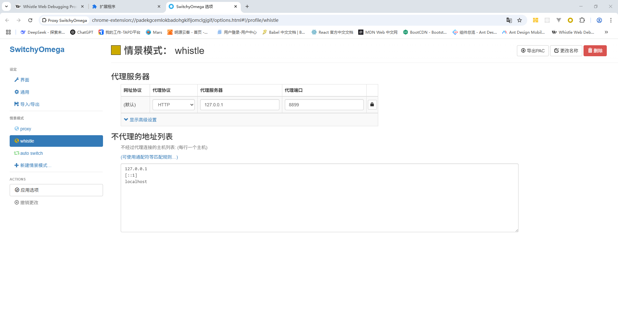Image resolution: width=618 pixels, height=334 pixels.
Task: Switch to the 扩展程序 extensions tab
Action: click(x=126, y=6)
